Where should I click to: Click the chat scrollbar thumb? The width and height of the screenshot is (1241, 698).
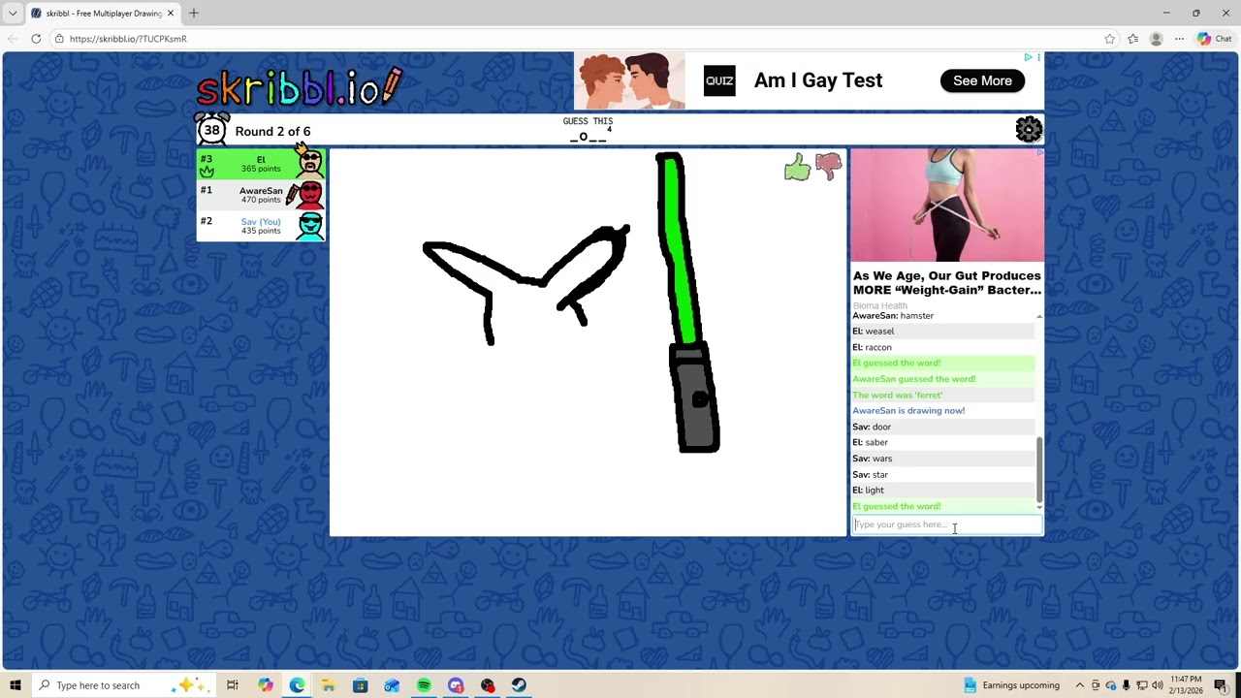point(1039,468)
